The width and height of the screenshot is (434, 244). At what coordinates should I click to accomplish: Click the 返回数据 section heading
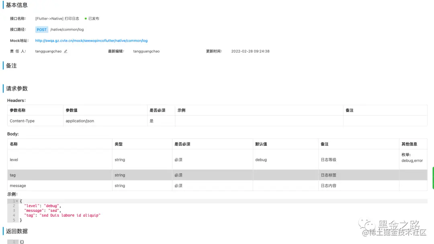coord(16,231)
